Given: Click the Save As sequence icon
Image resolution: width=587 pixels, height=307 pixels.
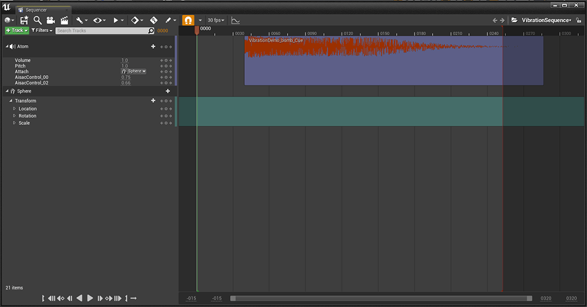Looking at the screenshot, I should tap(24, 20).
